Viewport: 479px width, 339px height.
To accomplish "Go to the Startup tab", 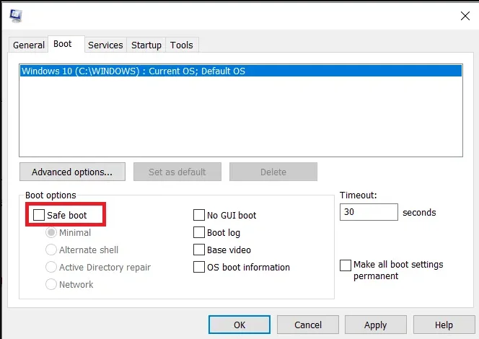I will click(146, 45).
